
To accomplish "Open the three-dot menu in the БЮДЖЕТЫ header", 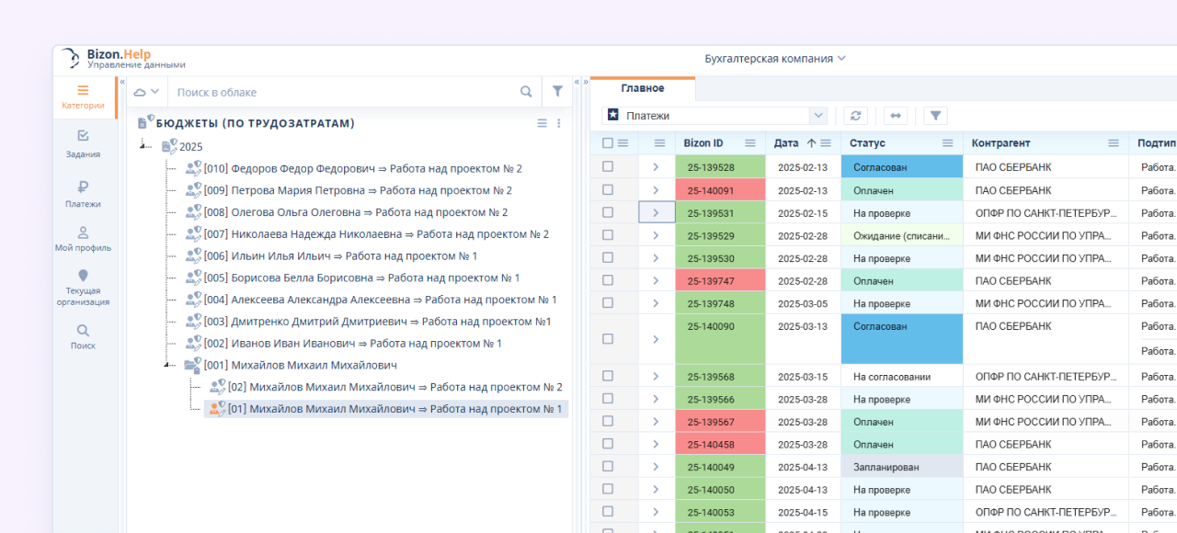I will click(559, 123).
